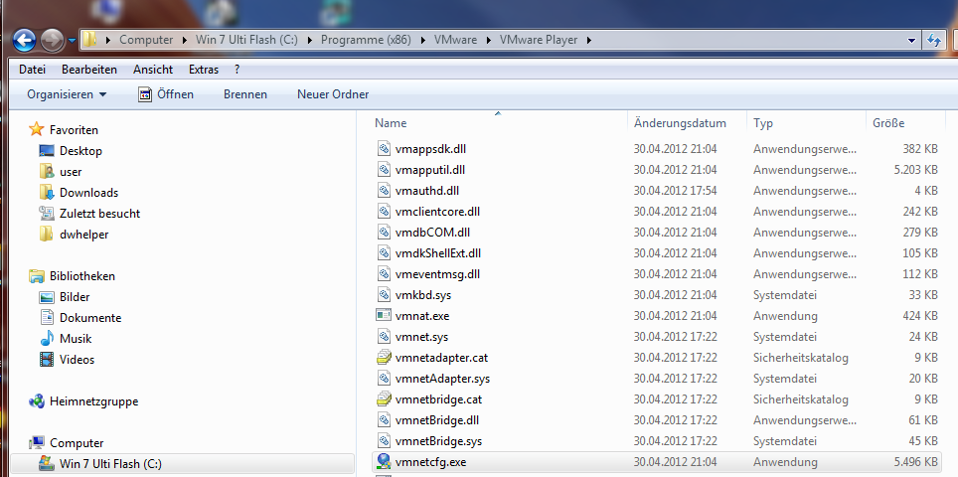Viewport: 958px width, 477px height.
Task: Click Programme (x86) breadcrumb segment
Action: (x=366, y=40)
